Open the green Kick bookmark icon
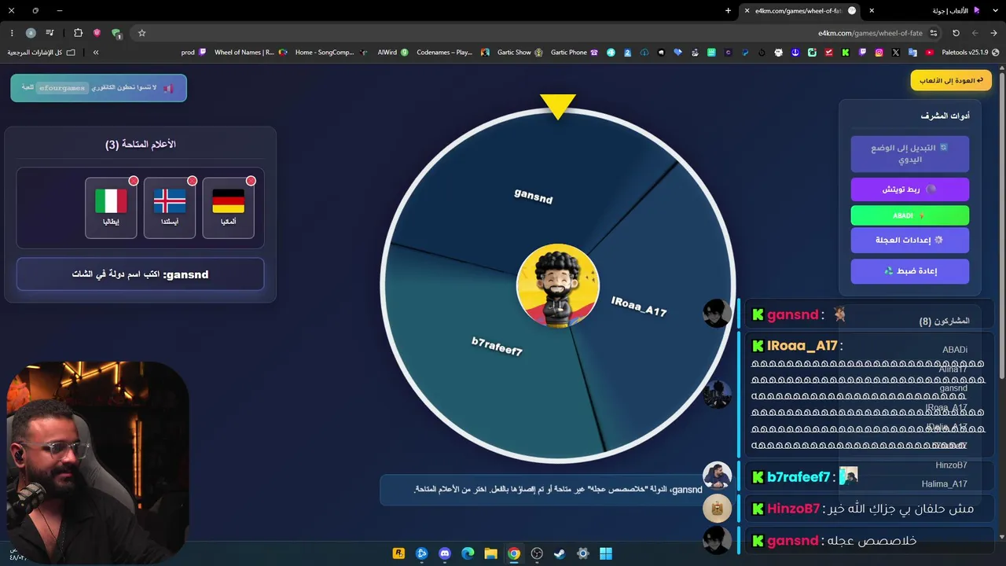This screenshot has width=1006, height=566. pyautogui.click(x=845, y=53)
